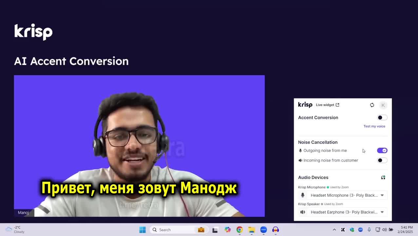Open Copilot from the taskbar

(227, 230)
